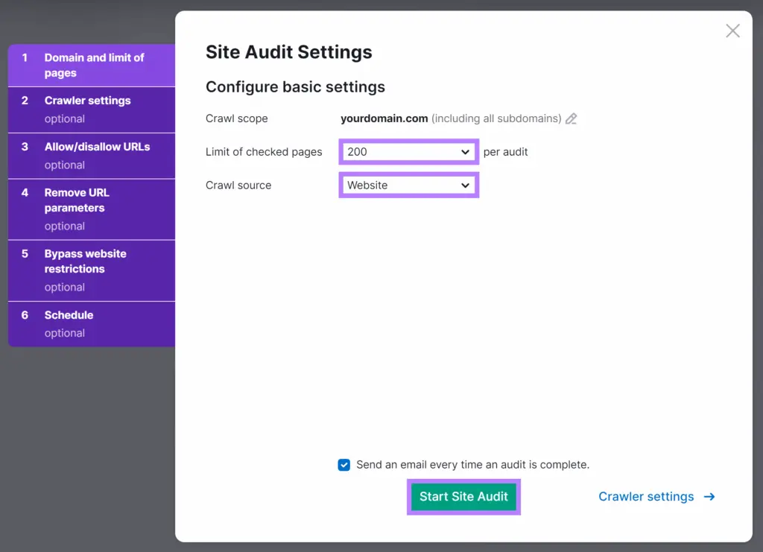The height and width of the screenshot is (552, 763).
Task: Click the pencil icon to edit crawl scope
Action: 572,118
